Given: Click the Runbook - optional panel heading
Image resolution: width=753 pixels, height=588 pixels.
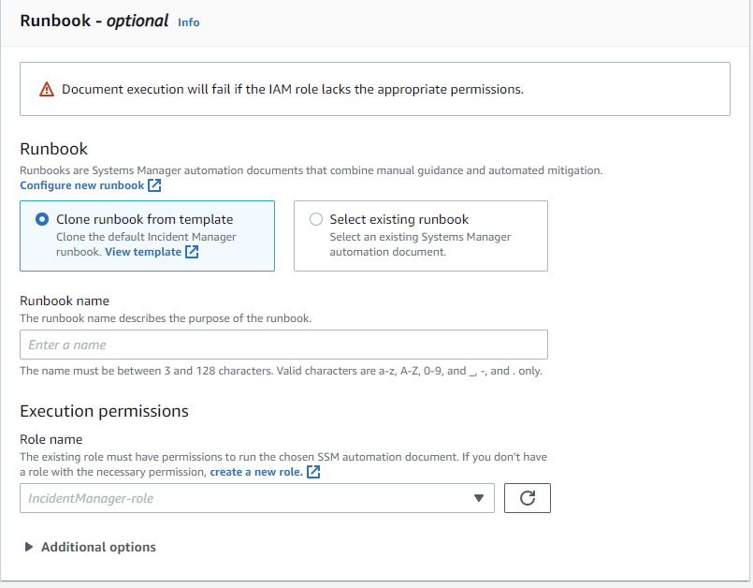Looking at the screenshot, I should pyautogui.click(x=94, y=22).
